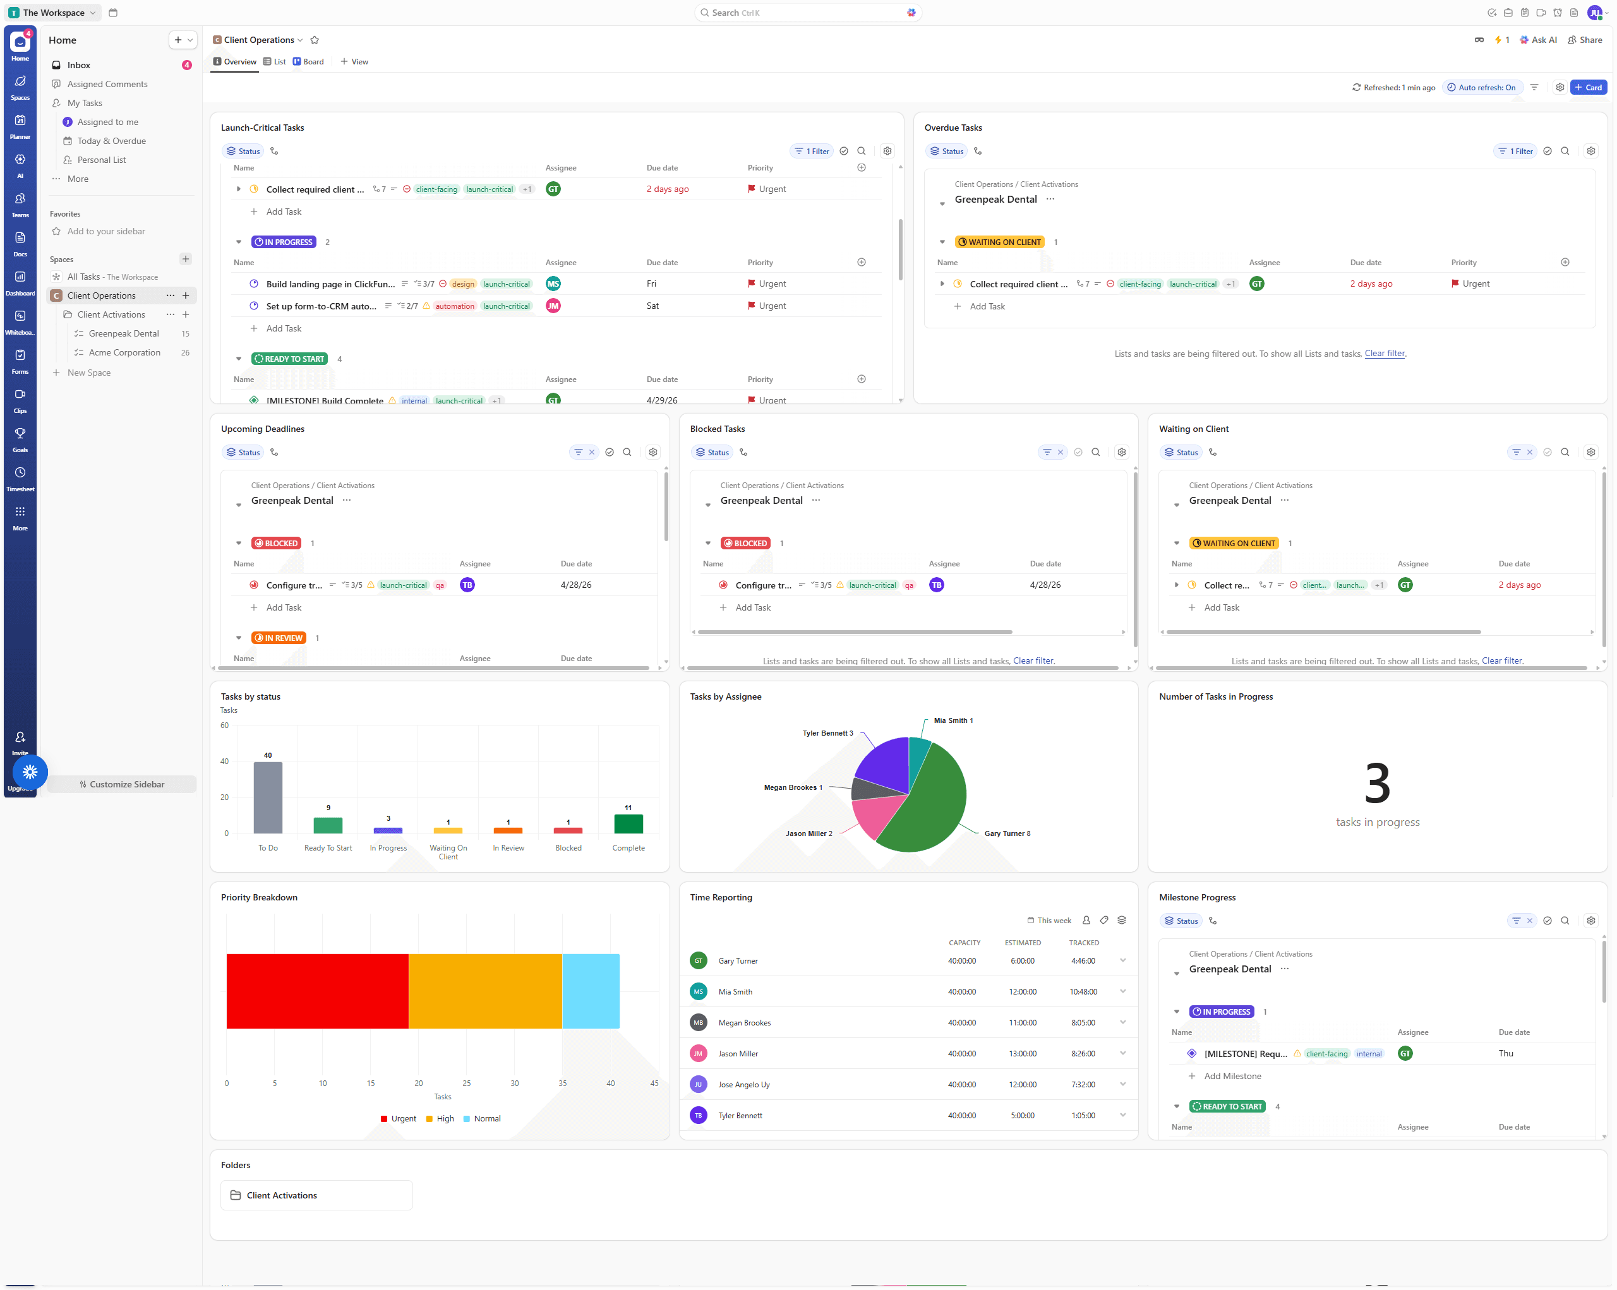Click the Card button to add a card
This screenshot has width=1617, height=1290.
pos(1589,87)
